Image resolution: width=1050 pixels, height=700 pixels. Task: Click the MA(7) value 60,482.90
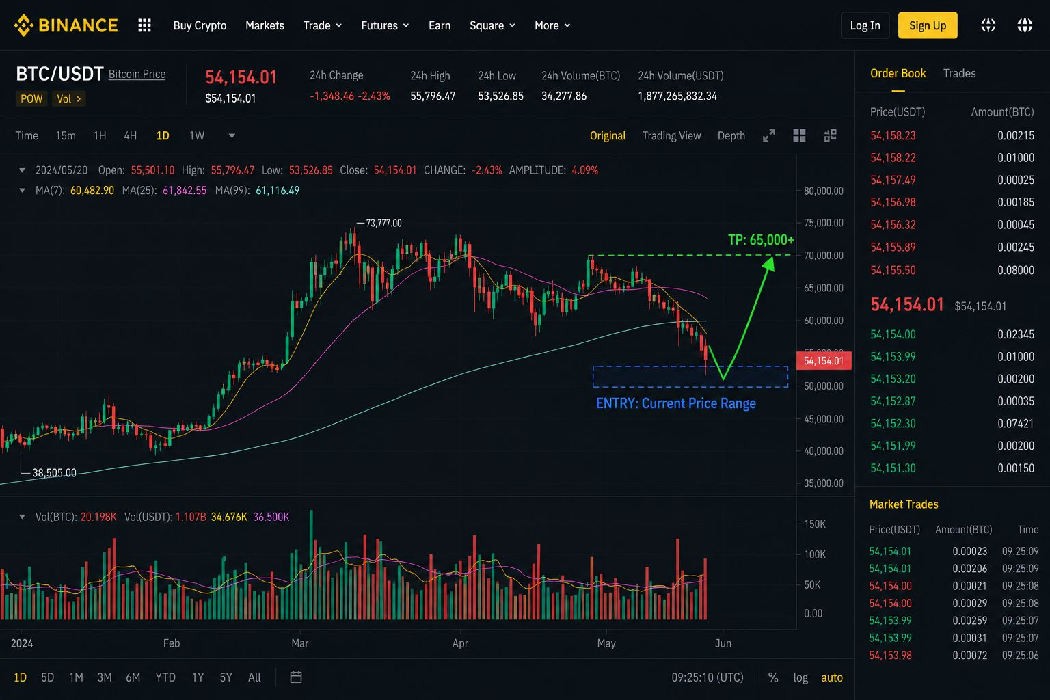tap(92, 191)
